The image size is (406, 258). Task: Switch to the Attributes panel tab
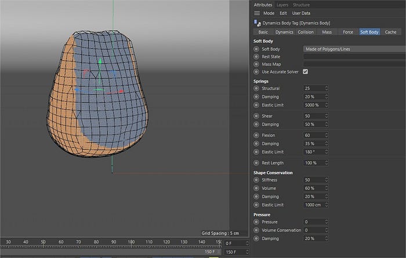pyautogui.click(x=263, y=5)
